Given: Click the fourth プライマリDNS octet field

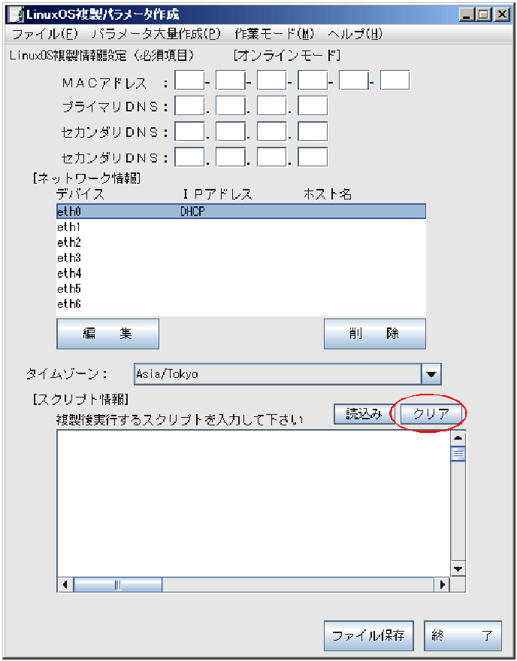Looking at the screenshot, I should [x=313, y=106].
